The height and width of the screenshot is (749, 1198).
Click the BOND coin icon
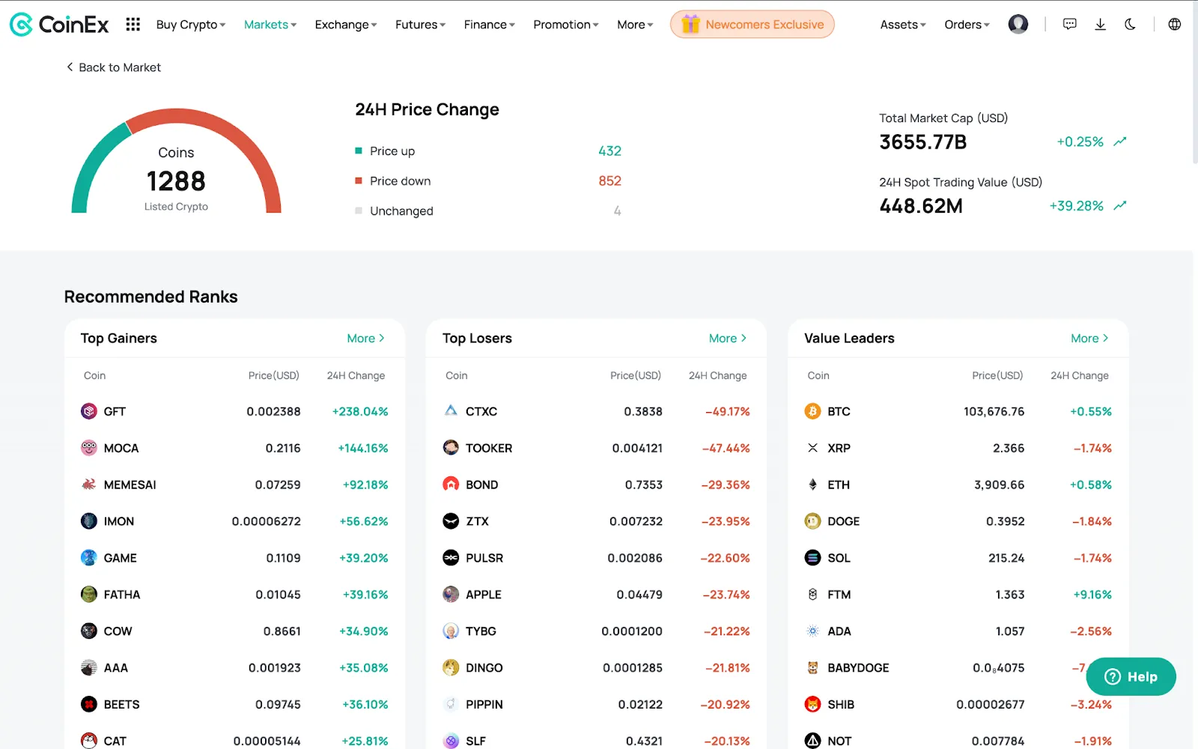click(x=451, y=485)
